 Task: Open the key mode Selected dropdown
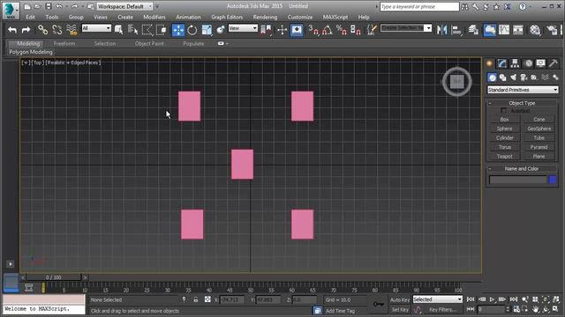(438, 299)
